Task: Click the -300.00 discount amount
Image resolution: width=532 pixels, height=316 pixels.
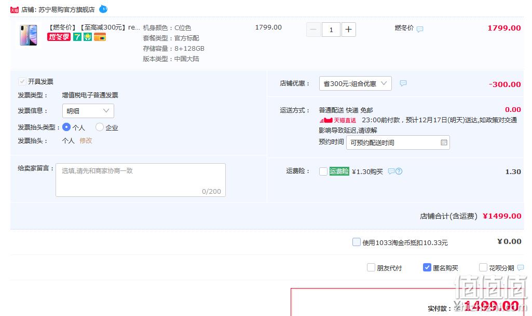Action: (x=504, y=84)
